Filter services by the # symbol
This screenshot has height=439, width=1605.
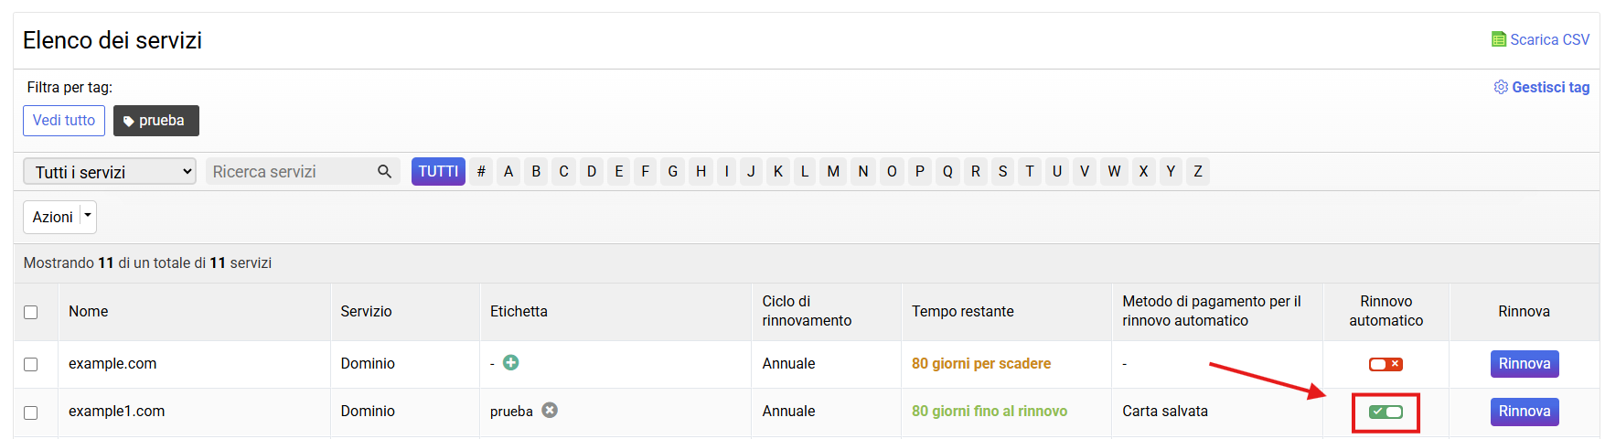tap(481, 172)
